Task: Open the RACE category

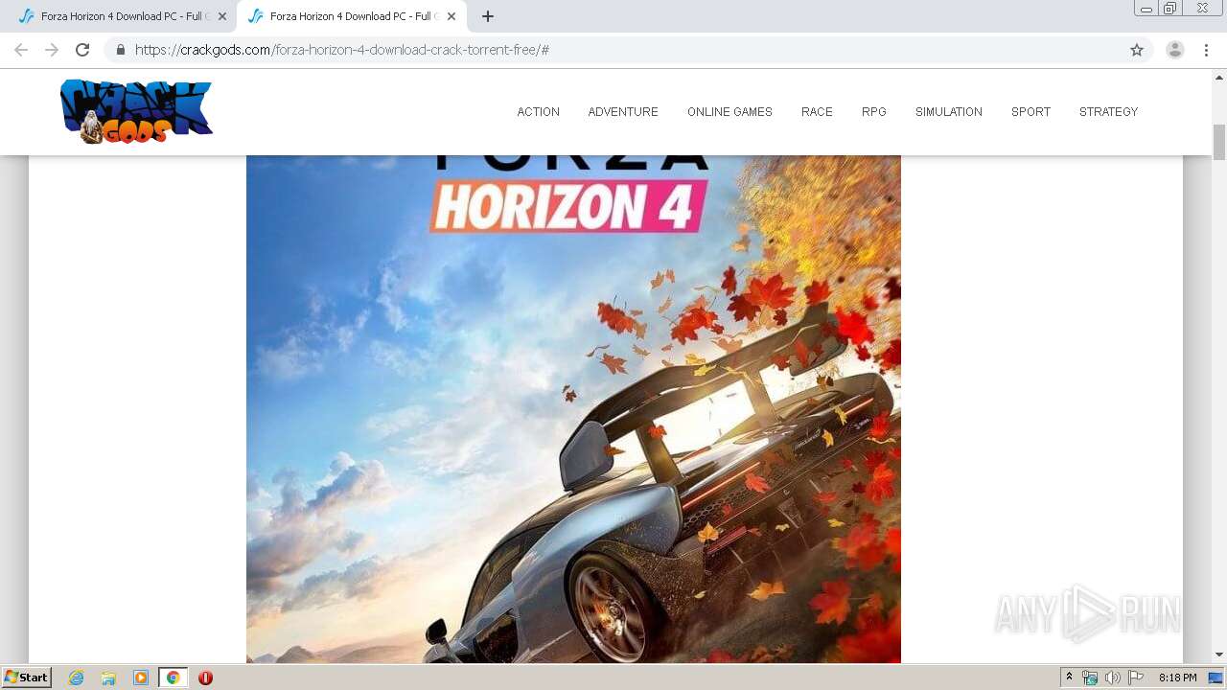Action: point(817,112)
